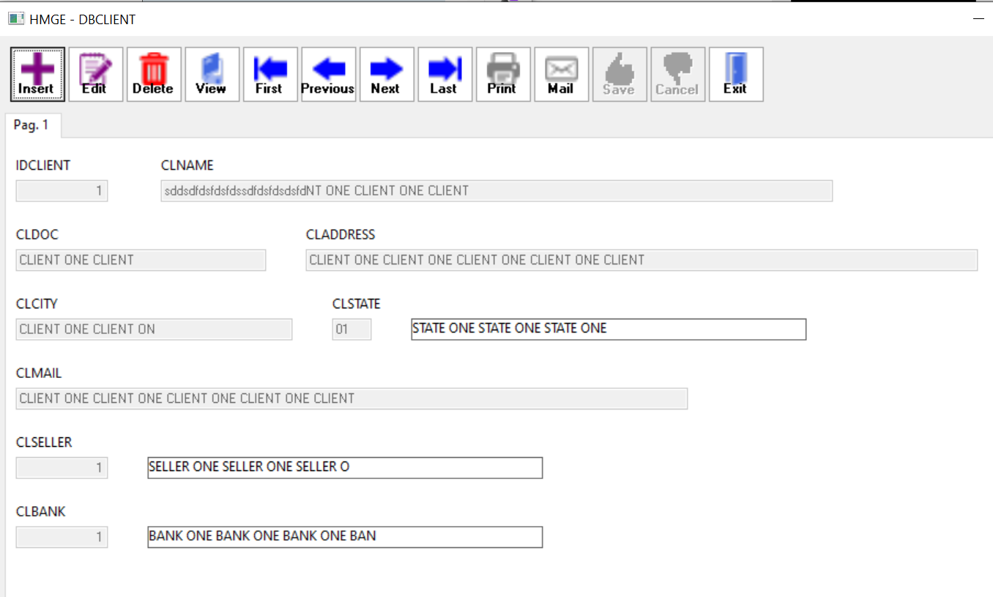Click the CLSTATE label
The image size is (993, 597).
click(357, 304)
